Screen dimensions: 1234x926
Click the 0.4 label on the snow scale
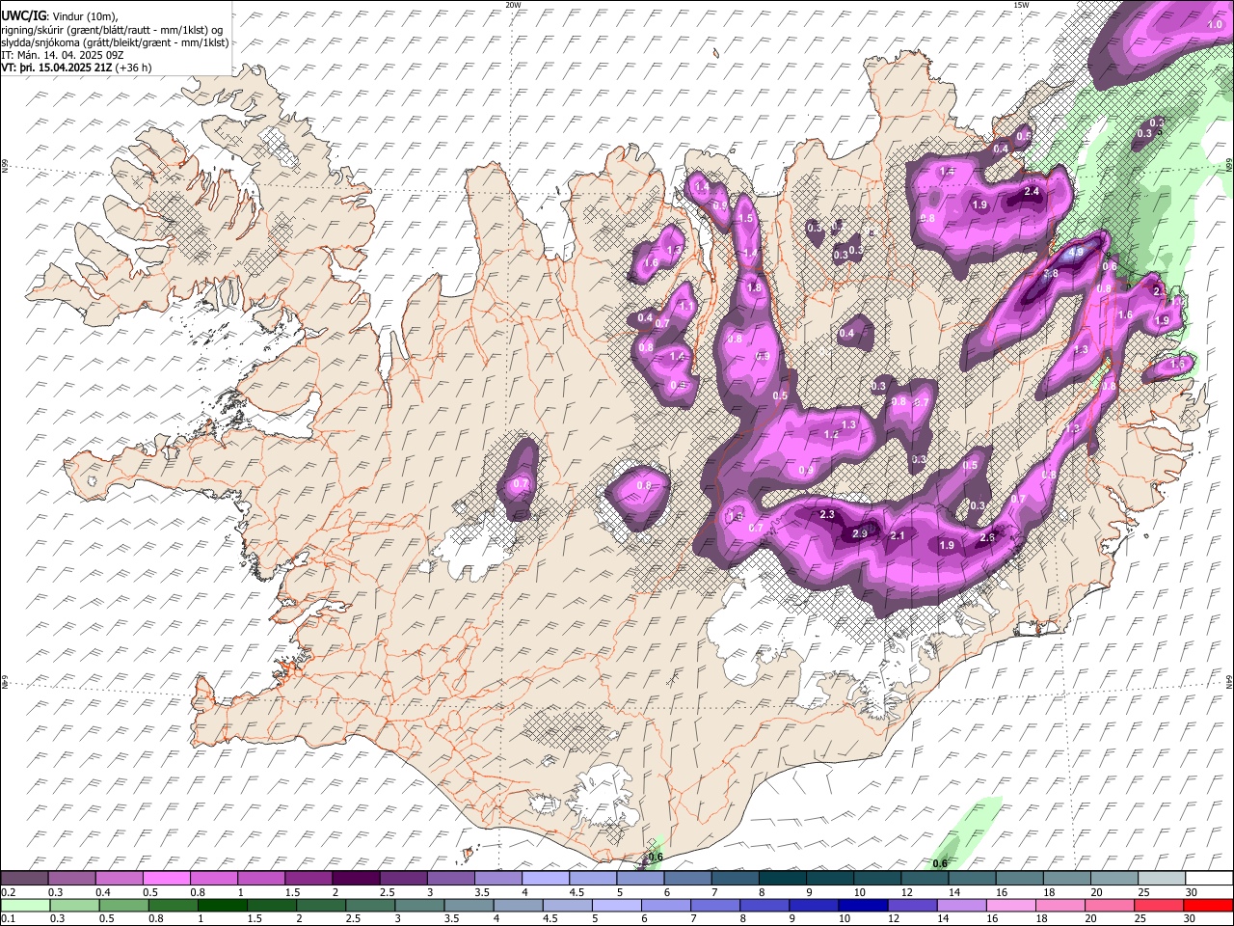[103, 892]
